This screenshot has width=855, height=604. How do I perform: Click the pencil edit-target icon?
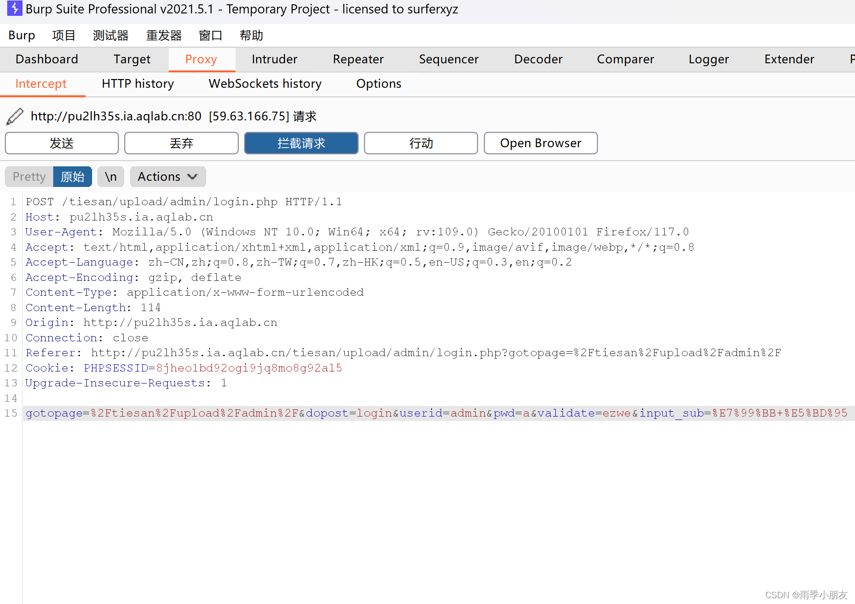[15, 116]
